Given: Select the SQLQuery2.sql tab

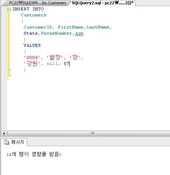Looking at the screenshot, I should click(102, 3).
